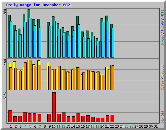The height and width of the screenshot is (130, 166).
Task: Click green weekend day label 5
Action: click(30, 126)
